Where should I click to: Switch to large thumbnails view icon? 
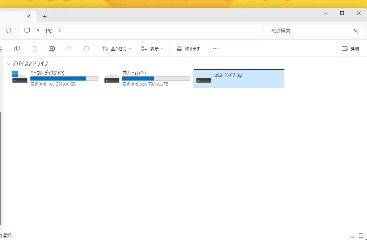click(361, 236)
